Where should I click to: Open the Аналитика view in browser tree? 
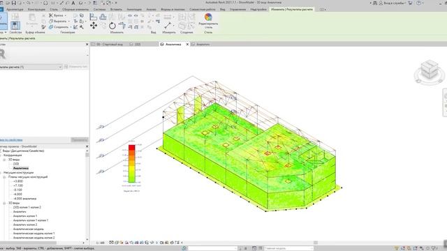[x=21, y=169]
